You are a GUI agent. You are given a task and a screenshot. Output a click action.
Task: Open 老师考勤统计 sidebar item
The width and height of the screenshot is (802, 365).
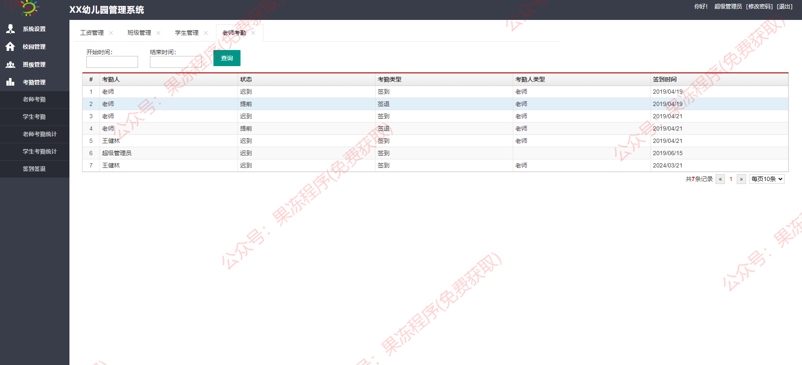click(x=40, y=134)
